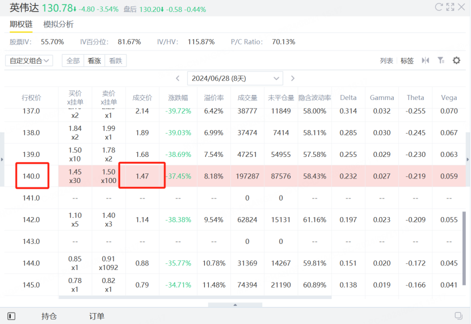The image size is (471, 324).
Task: Click the center-align strike price icon
Action: point(426,60)
